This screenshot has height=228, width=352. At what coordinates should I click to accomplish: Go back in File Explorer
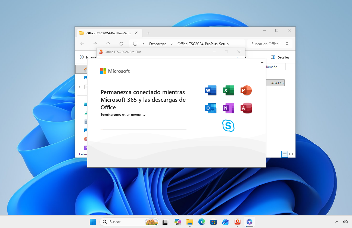(82, 44)
